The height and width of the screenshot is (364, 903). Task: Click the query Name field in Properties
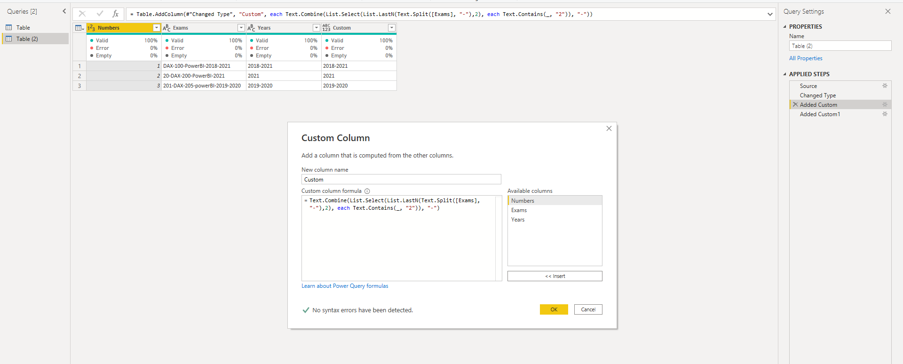pyautogui.click(x=840, y=46)
